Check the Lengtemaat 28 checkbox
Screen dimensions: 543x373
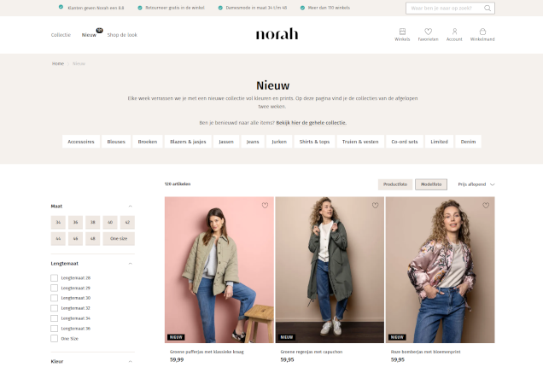point(54,277)
